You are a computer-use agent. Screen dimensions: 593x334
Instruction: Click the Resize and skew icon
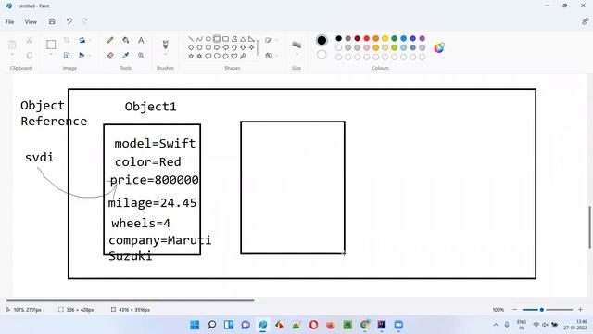tap(67, 56)
